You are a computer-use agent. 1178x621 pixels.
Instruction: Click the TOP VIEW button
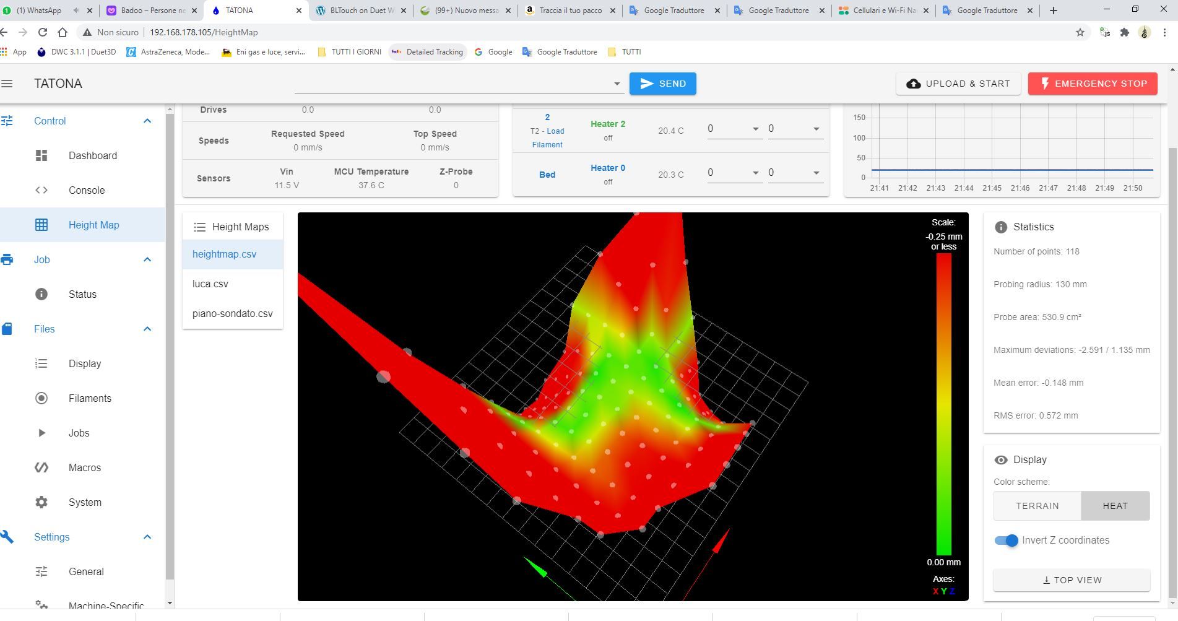pos(1072,580)
